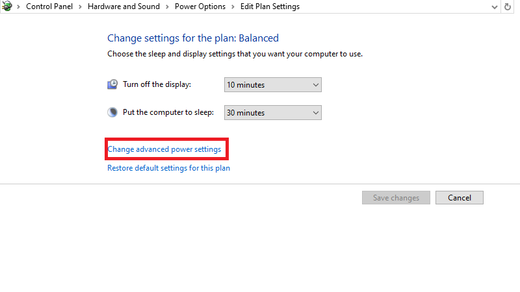Open the address bar history dropdown arrow
520x292 pixels.
[495, 6]
